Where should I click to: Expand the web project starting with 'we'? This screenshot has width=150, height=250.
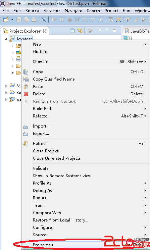[6, 99]
